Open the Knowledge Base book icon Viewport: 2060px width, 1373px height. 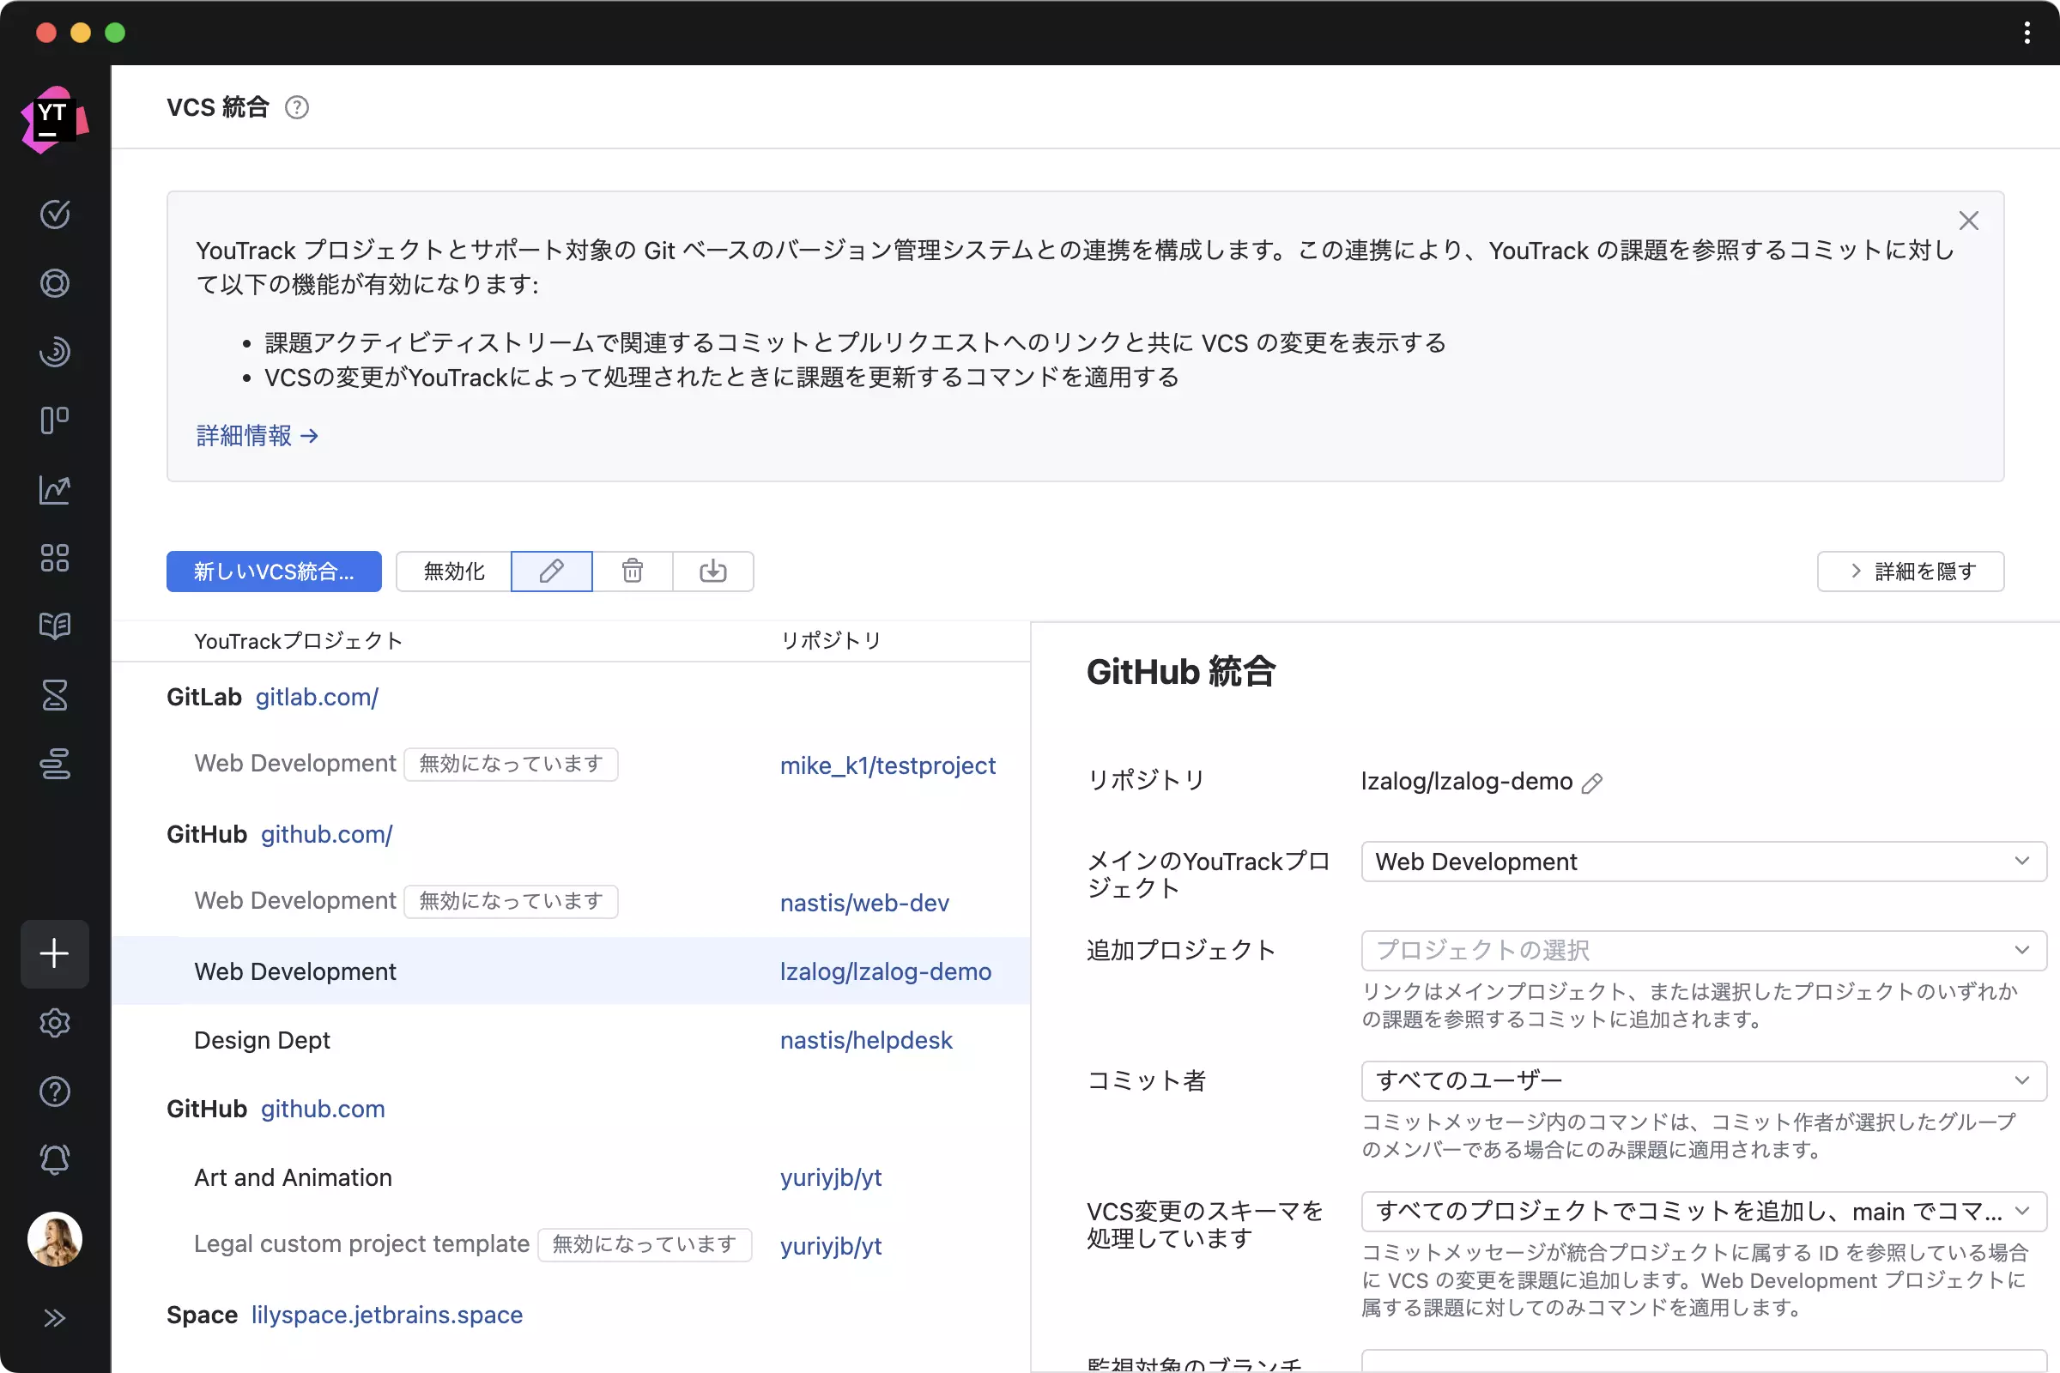tap(54, 626)
